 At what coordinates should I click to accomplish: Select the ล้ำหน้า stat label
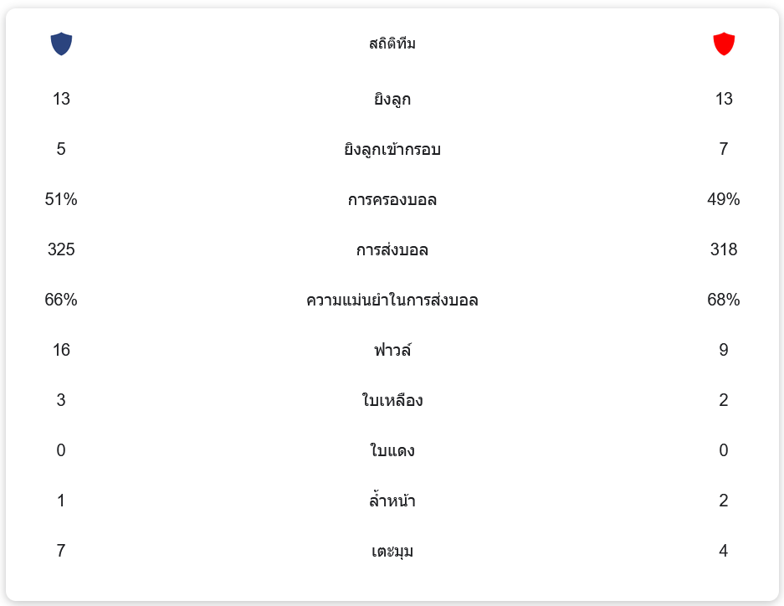(392, 501)
